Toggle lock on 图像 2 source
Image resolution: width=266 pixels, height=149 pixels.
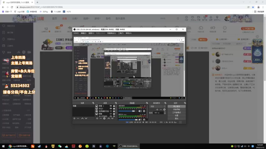[114, 106]
